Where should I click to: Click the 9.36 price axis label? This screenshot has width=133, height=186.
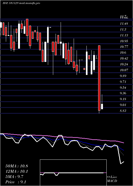coord(123,93)
